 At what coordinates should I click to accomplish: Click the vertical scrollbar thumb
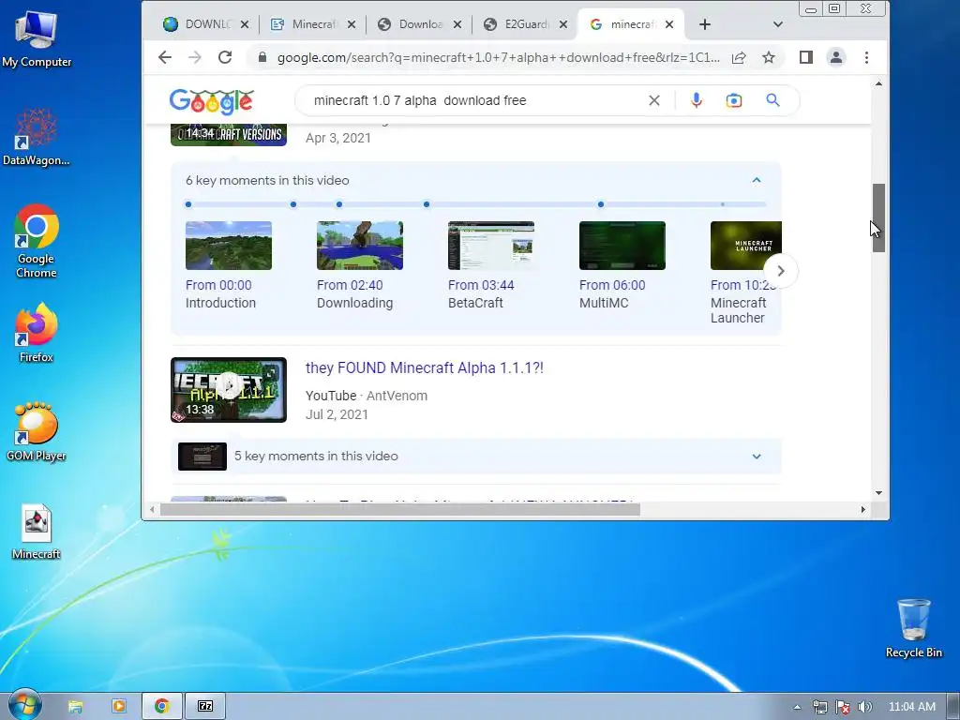[878, 217]
